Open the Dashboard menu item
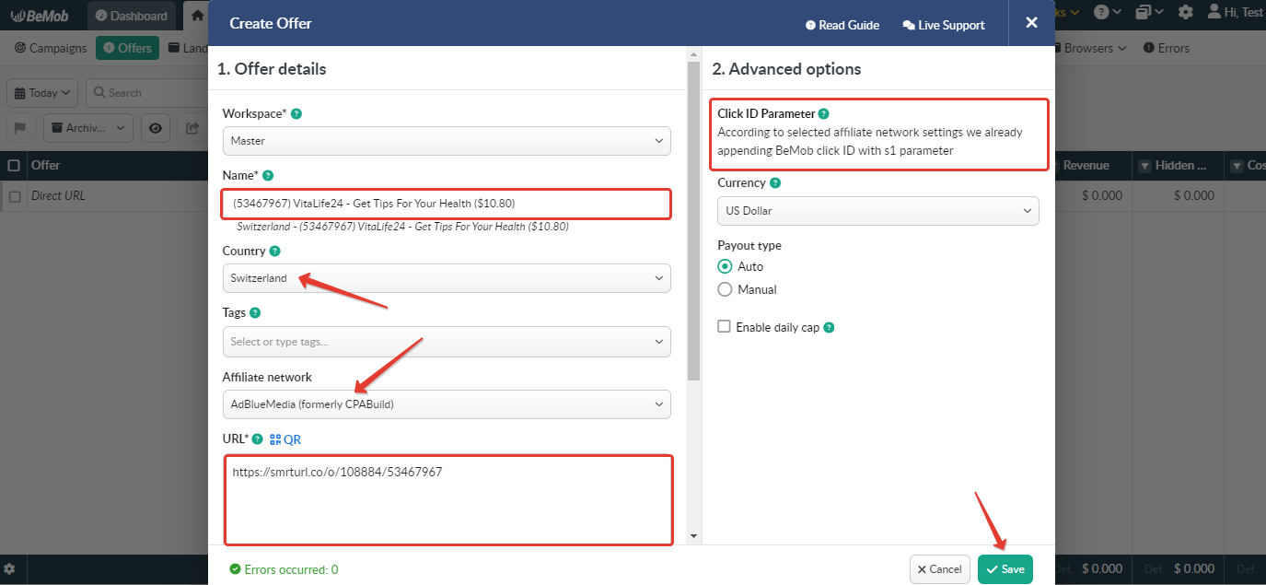 point(131,15)
